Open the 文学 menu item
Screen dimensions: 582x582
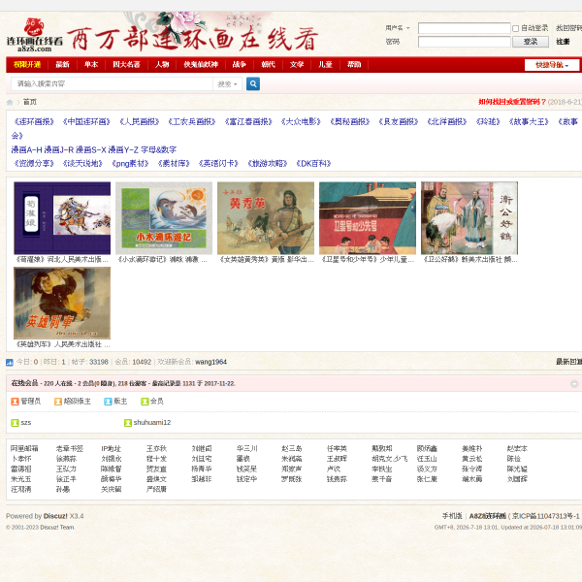point(297,65)
